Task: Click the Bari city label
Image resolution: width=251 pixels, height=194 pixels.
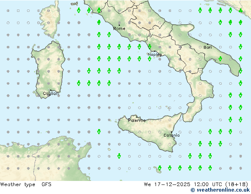Action: click(207, 47)
